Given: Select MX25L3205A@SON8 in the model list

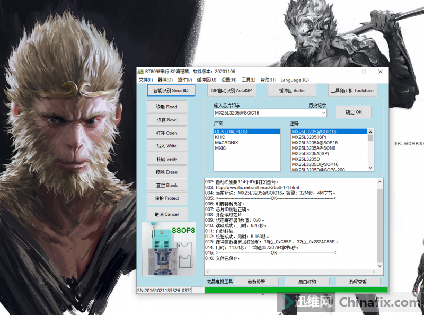Looking at the screenshot, I should coord(329,148).
